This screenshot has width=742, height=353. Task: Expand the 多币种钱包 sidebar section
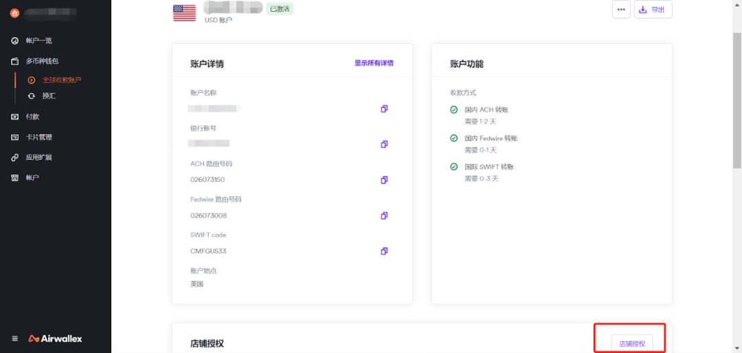pos(42,61)
